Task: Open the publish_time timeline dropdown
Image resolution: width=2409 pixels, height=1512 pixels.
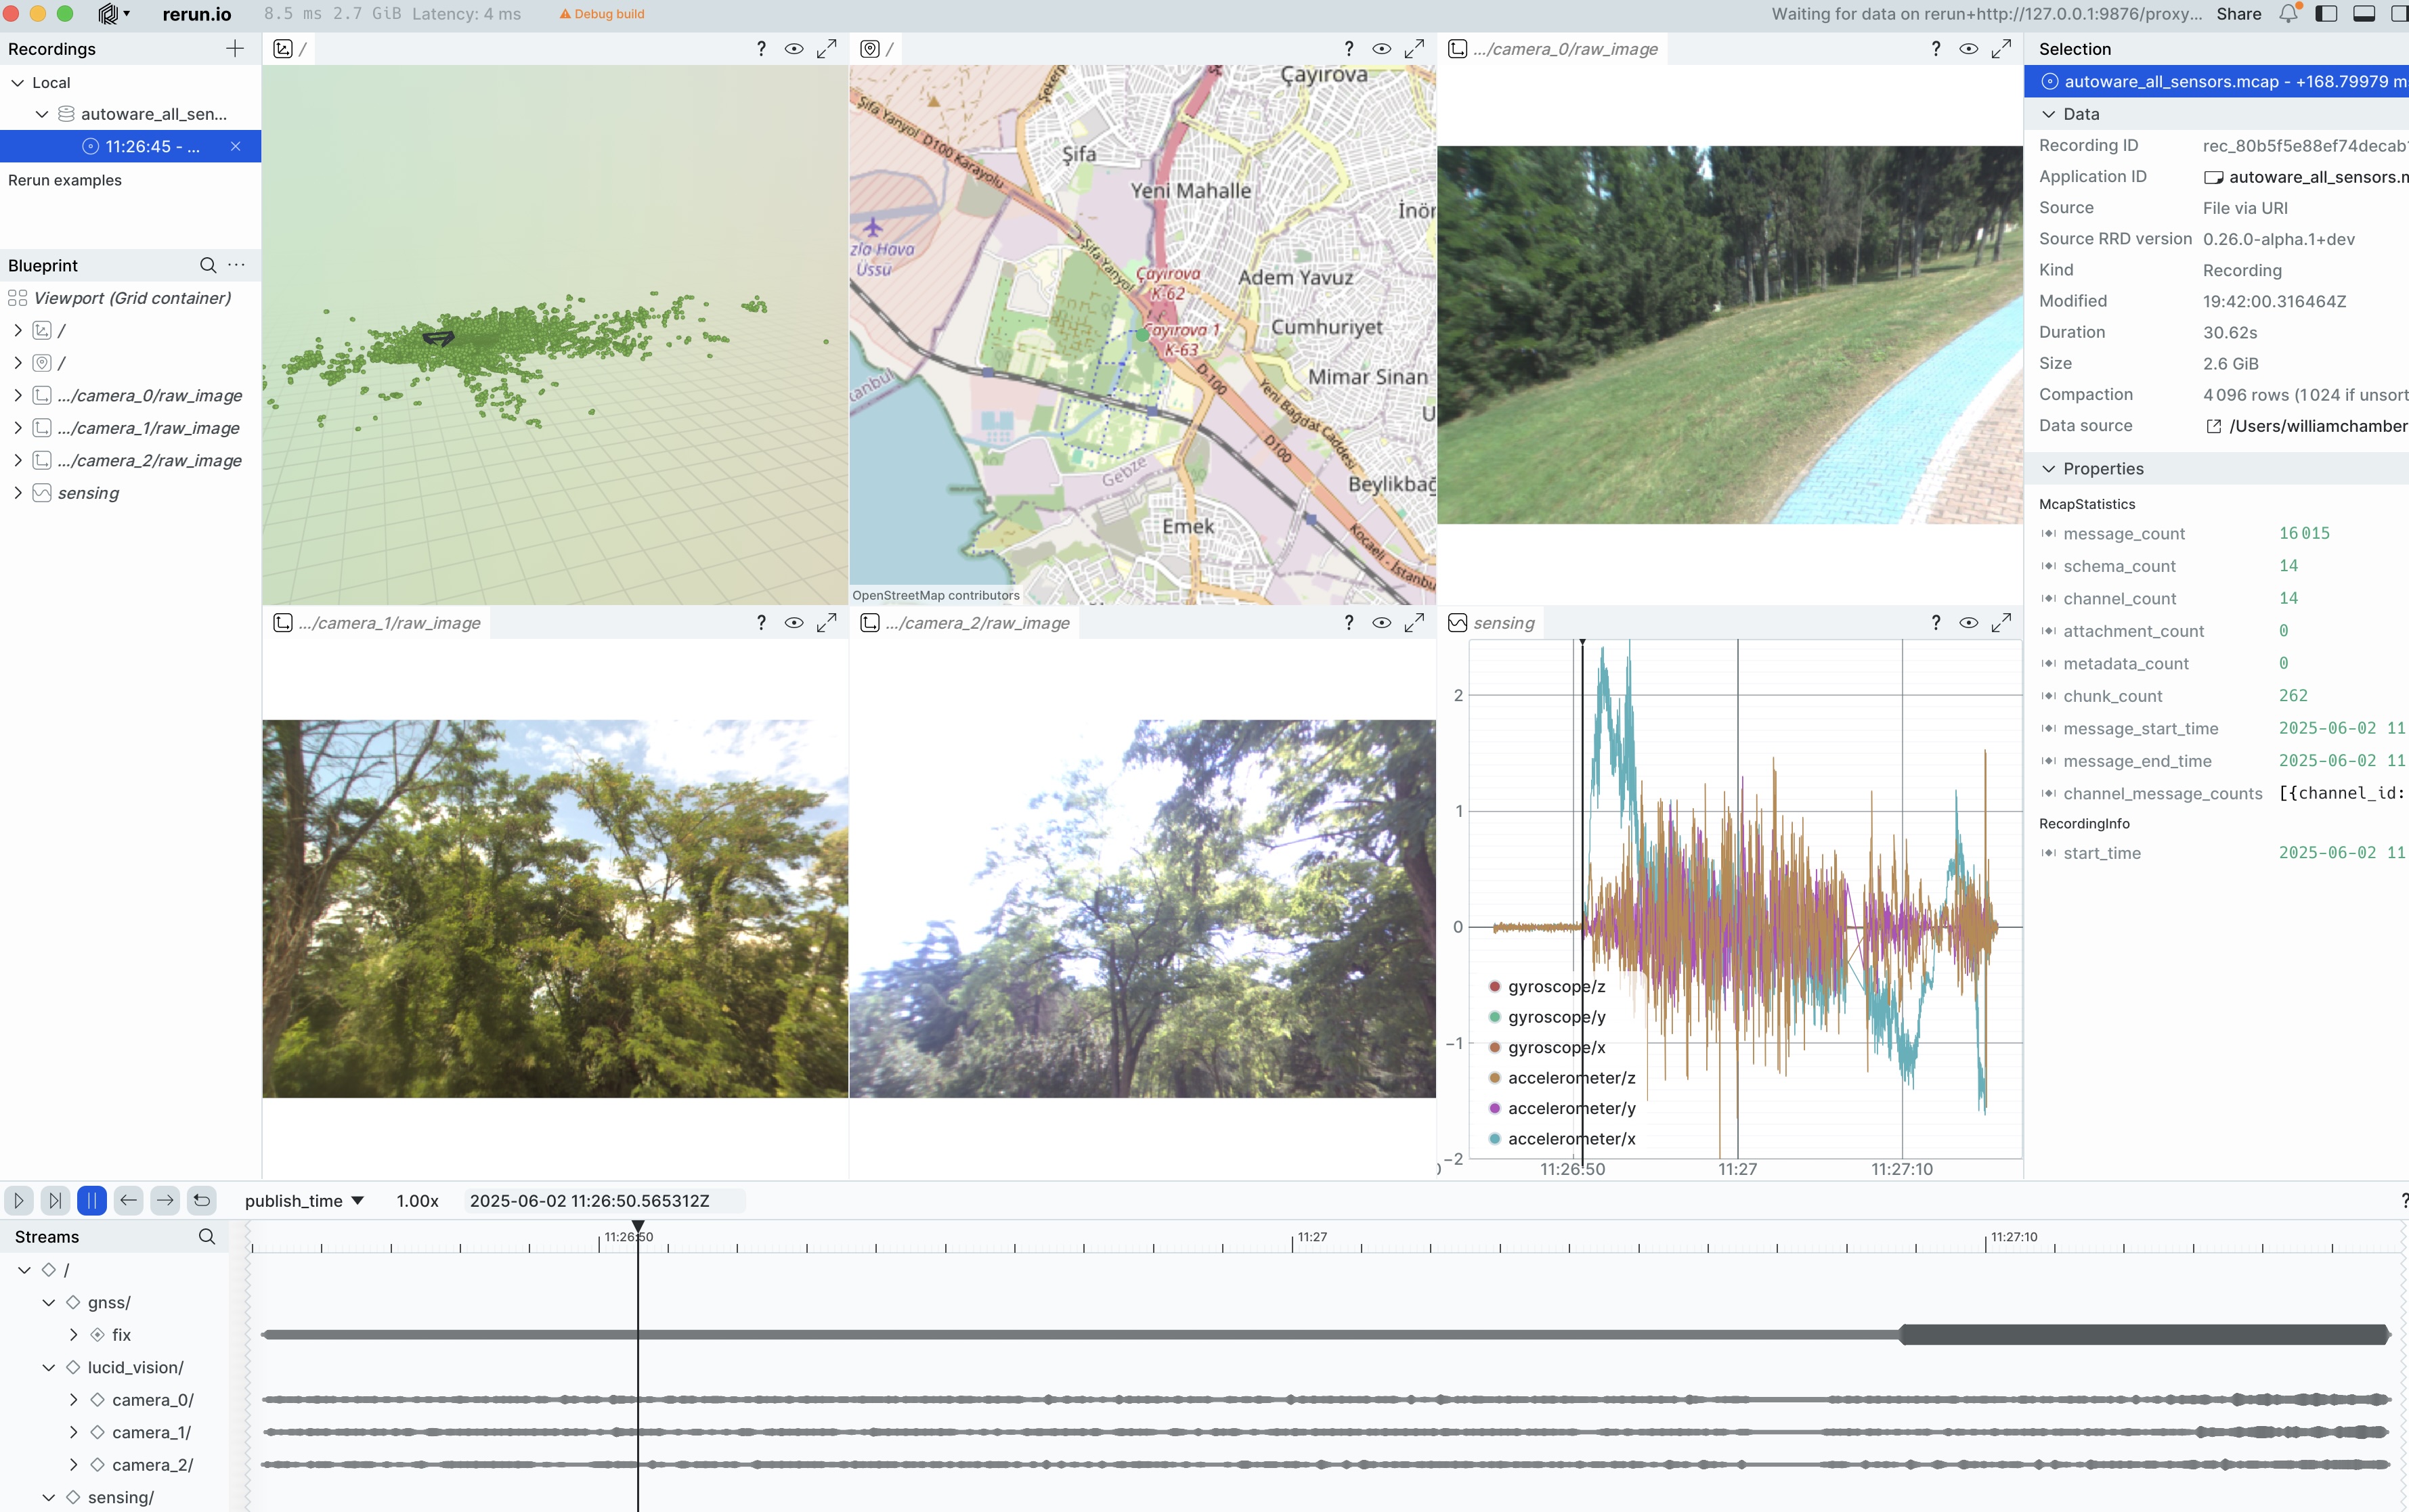Action: click(304, 1201)
